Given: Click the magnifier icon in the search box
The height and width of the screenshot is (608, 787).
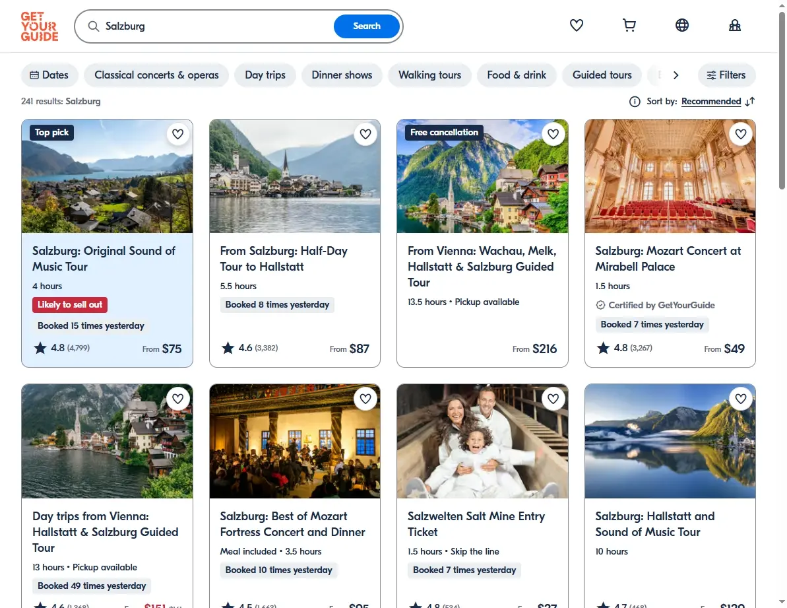Looking at the screenshot, I should (94, 26).
